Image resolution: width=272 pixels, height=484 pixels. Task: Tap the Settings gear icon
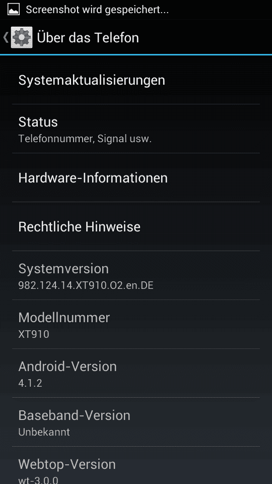point(22,37)
